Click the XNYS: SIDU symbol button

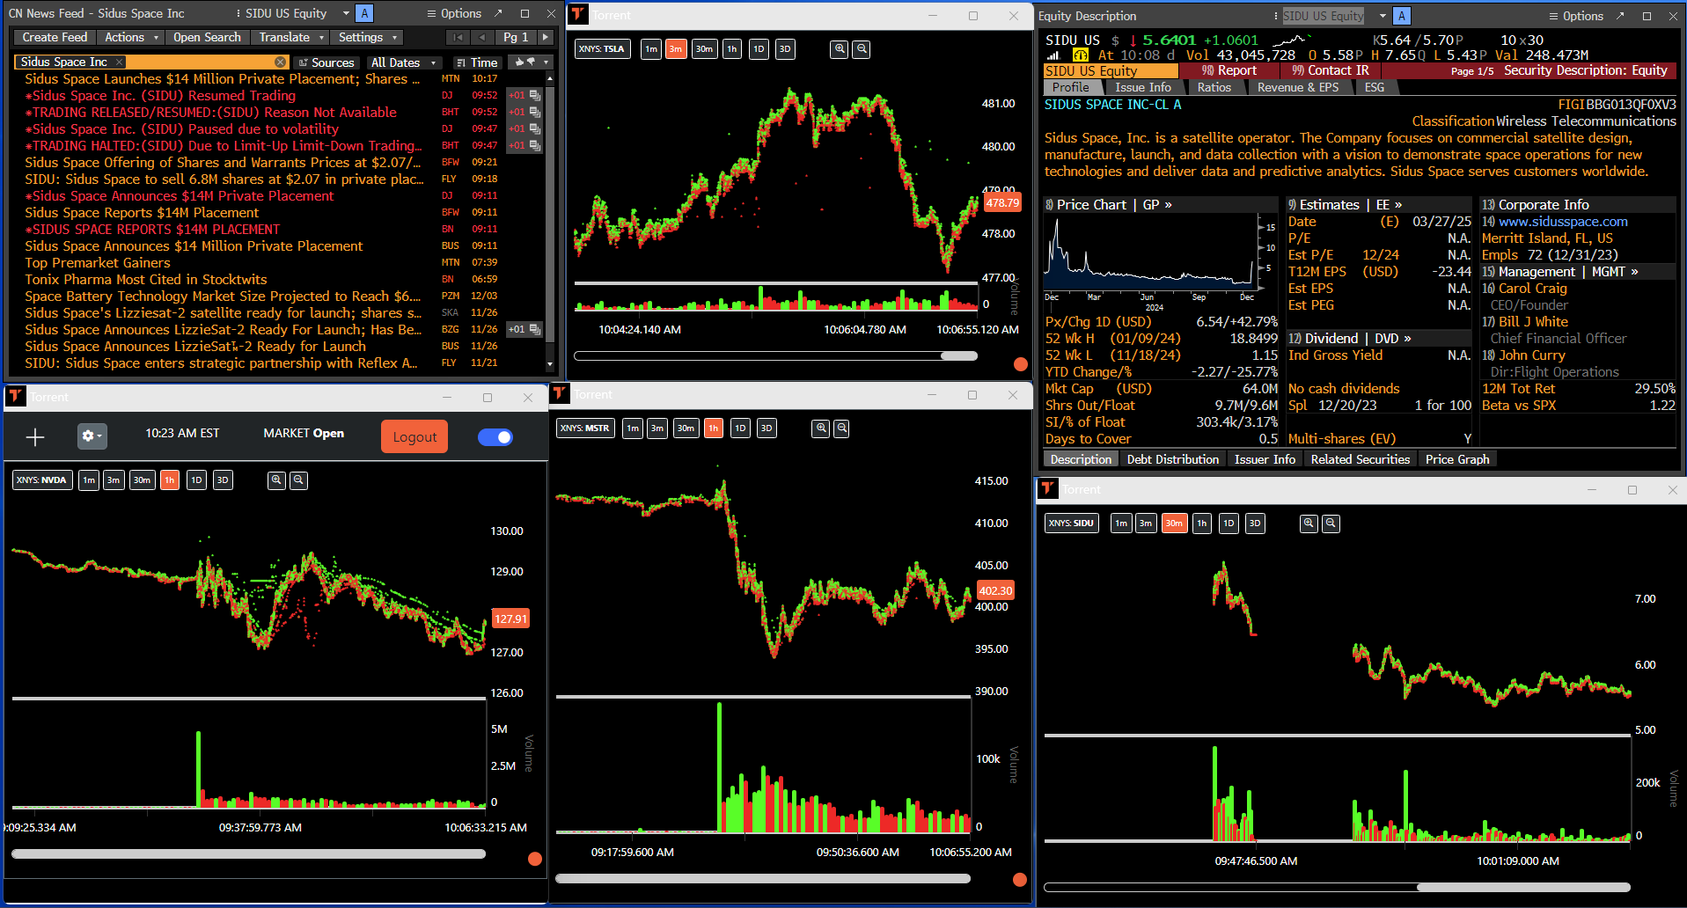1071,523
